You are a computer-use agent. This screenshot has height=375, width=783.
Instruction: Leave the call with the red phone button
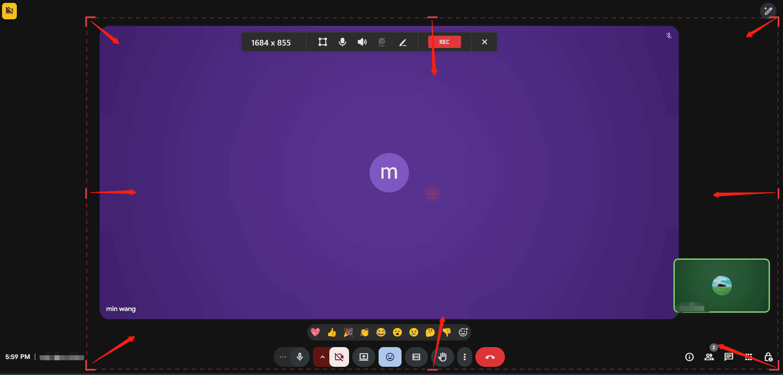pyautogui.click(x=490, y=357)
